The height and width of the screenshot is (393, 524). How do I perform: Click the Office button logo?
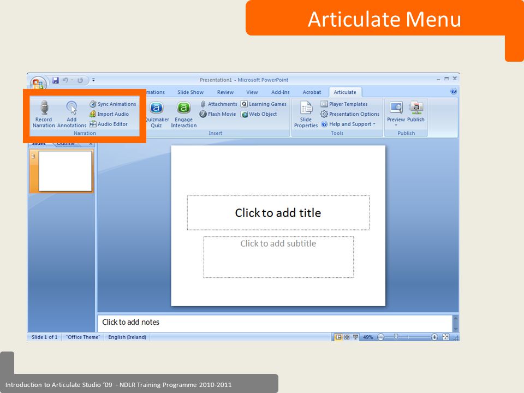pos(38,83)
